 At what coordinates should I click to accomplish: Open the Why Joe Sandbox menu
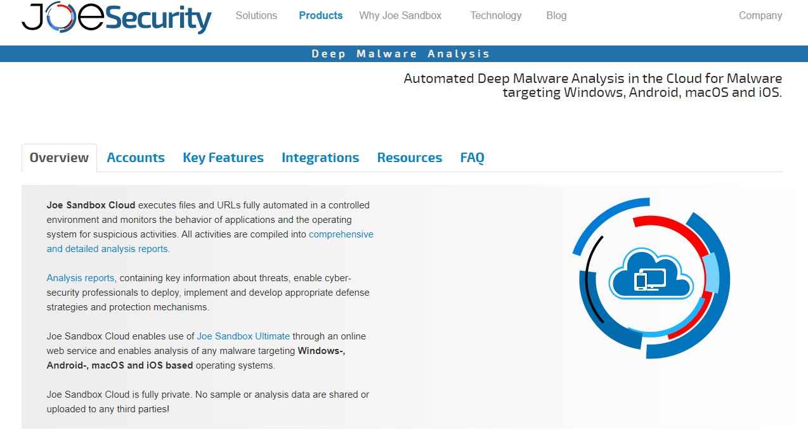(400, 15)
